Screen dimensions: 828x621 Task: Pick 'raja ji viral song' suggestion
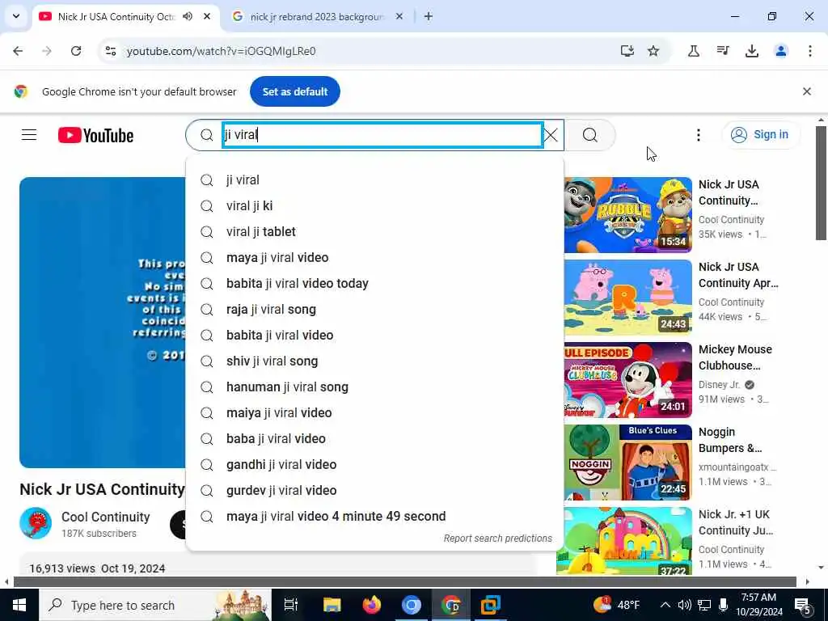pos(375,310)
